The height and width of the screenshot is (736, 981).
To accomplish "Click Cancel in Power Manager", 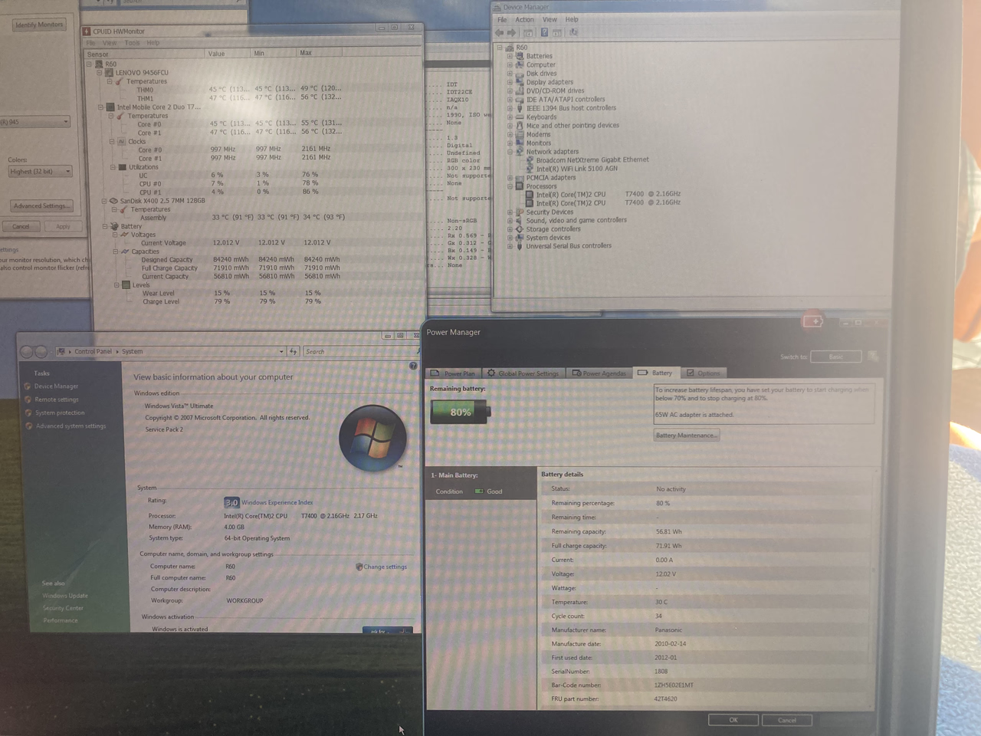I will pos(787,720).
